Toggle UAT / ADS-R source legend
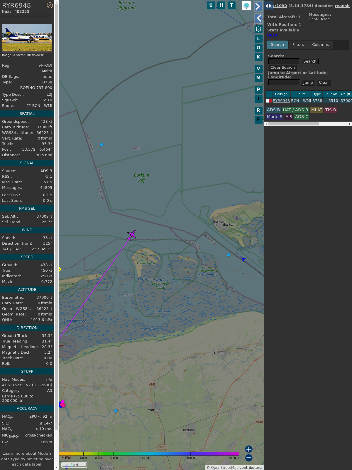 pyautogui.click(x=295, y=110)
